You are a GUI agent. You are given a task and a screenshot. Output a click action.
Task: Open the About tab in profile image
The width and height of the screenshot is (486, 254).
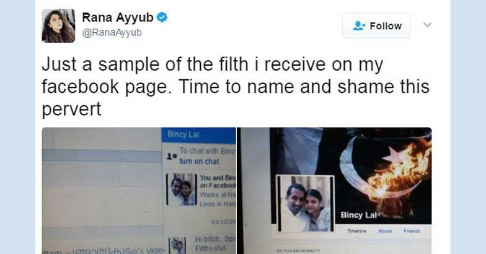385,231
